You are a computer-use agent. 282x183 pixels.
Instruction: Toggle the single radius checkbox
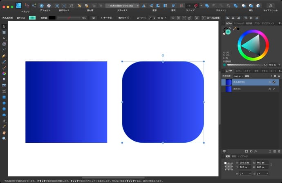point(102,18)
